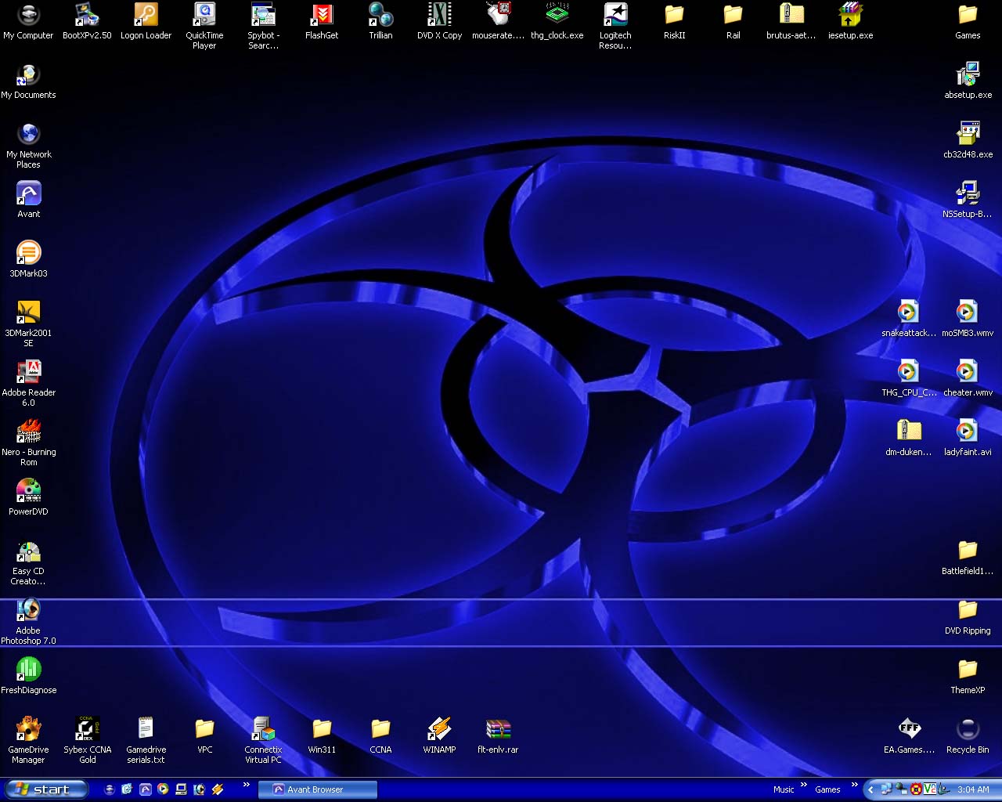The width and height of the screenshot is (1002, 802).
Task: Launch Trillian messenger
Action: (x=380, y=16)
